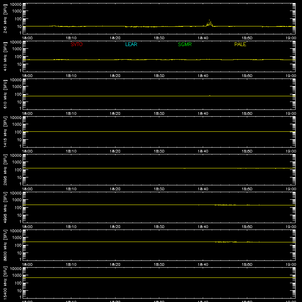Image resolution: width=302 pixels, height=302 pixels.
Task: Click the 18:00 tick label below 8800 MHz plot
Action: (x=27, y=265)
